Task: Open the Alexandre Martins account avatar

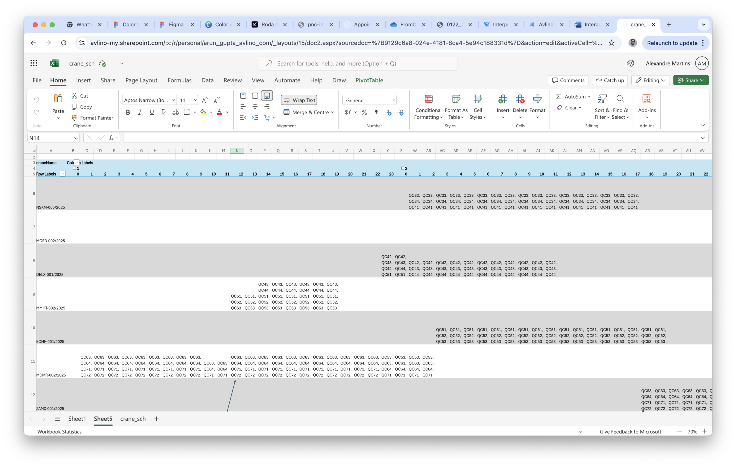Action: tap(702, 63)
